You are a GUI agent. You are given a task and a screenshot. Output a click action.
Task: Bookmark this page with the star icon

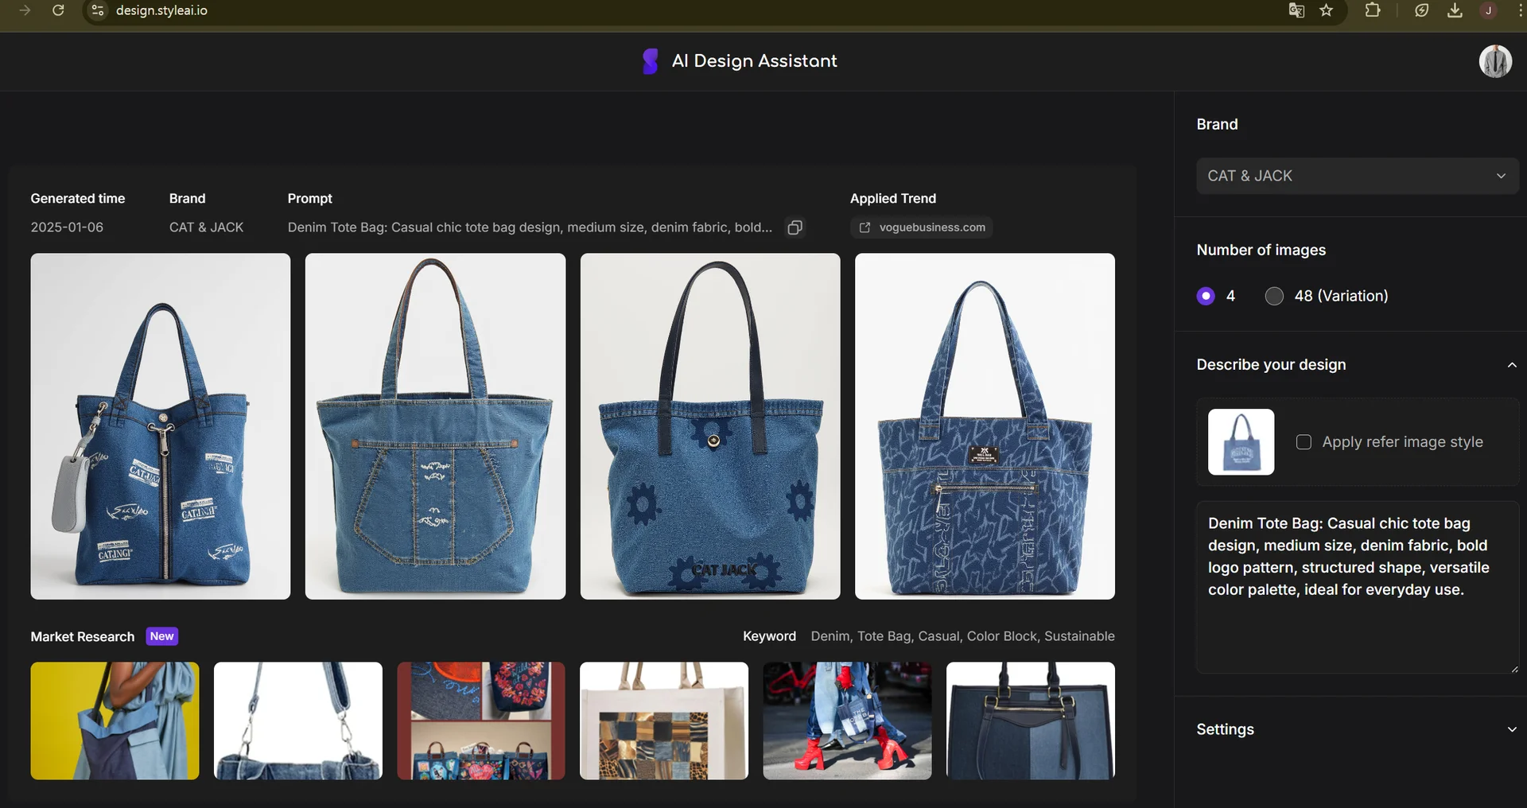[x=1326, y=10]
